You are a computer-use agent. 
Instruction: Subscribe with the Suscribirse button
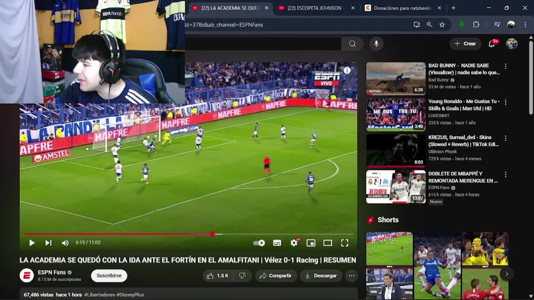pyautogui.click(x=109, y=276)
